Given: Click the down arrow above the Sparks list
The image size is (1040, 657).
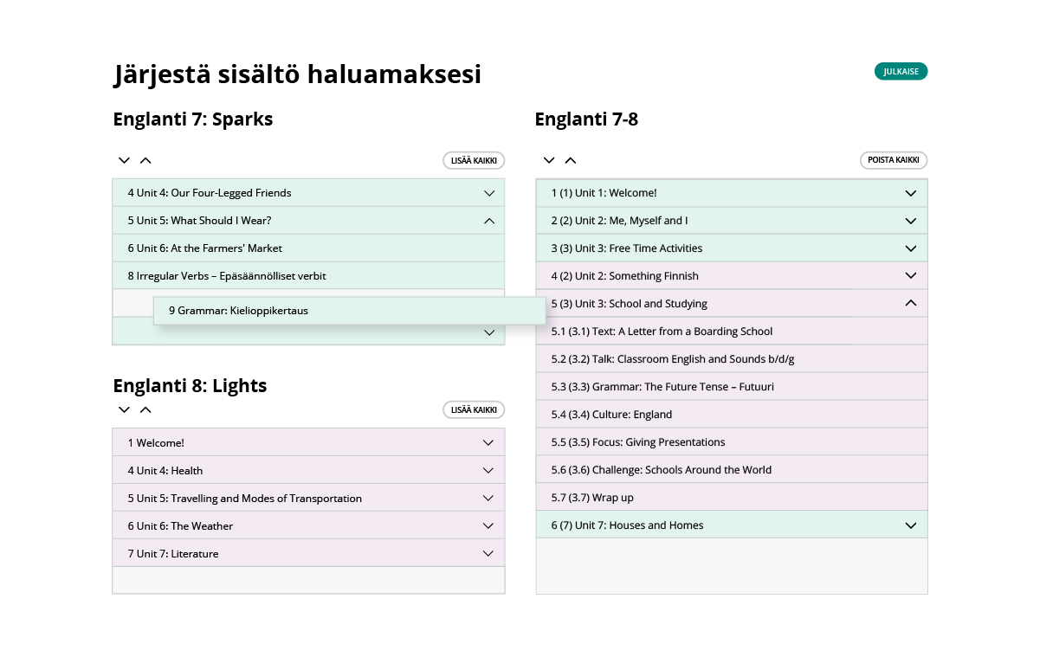Looking at the screenshot, I should pyautogui.click(x=124, y=160).
